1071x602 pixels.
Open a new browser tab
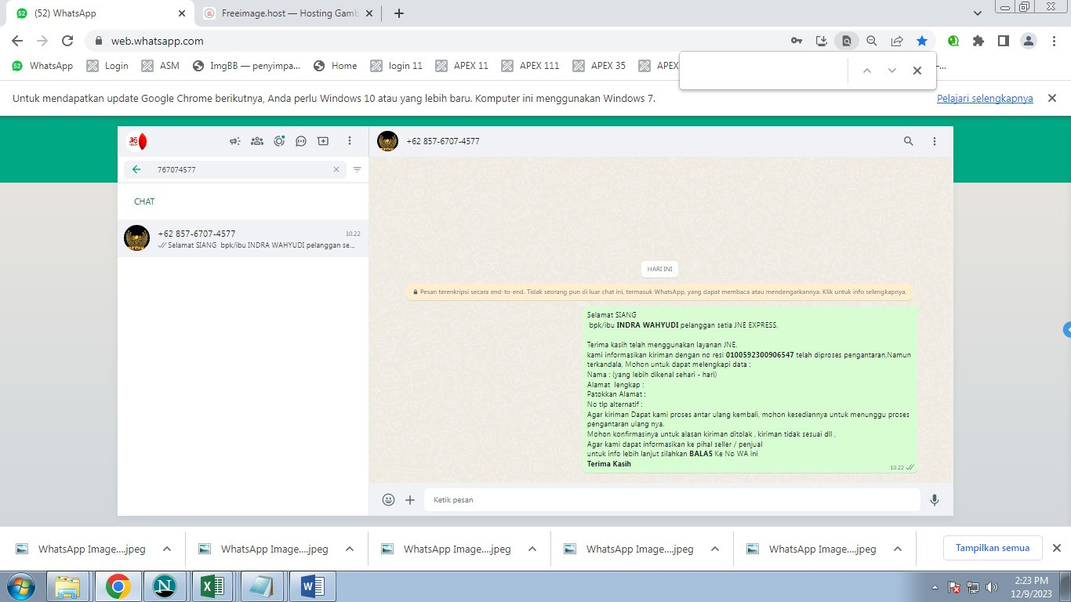(x=399, y=13)
